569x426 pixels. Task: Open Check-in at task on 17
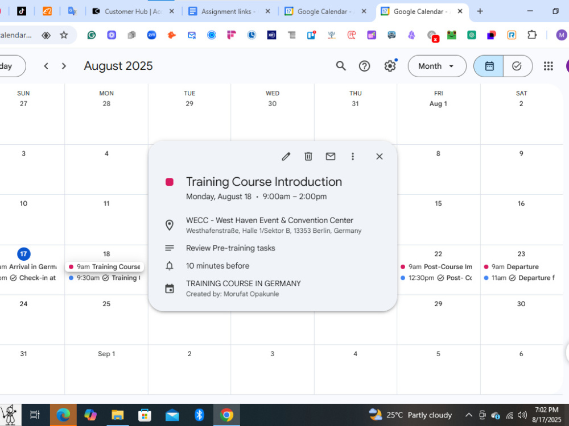coord(28,278)
